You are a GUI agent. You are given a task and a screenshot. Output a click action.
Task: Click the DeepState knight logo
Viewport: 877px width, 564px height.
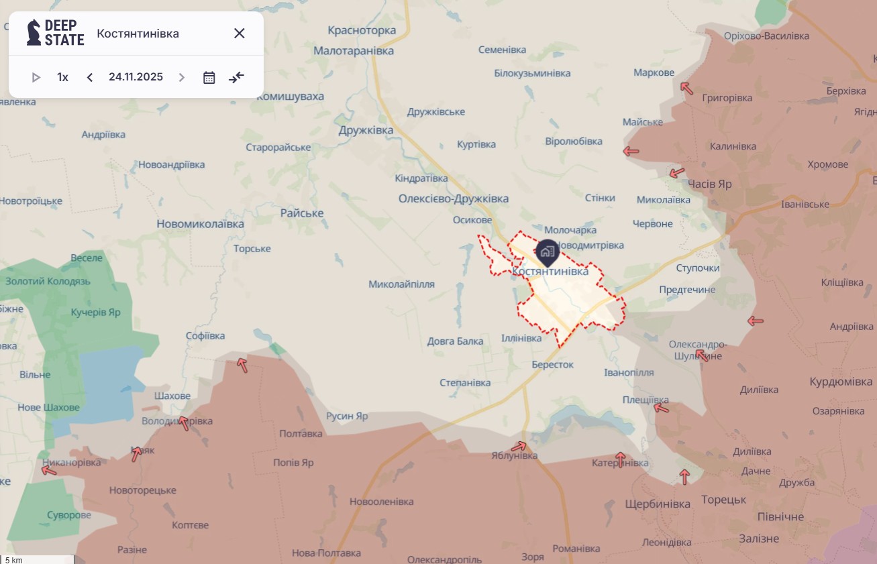coord(34,33)
